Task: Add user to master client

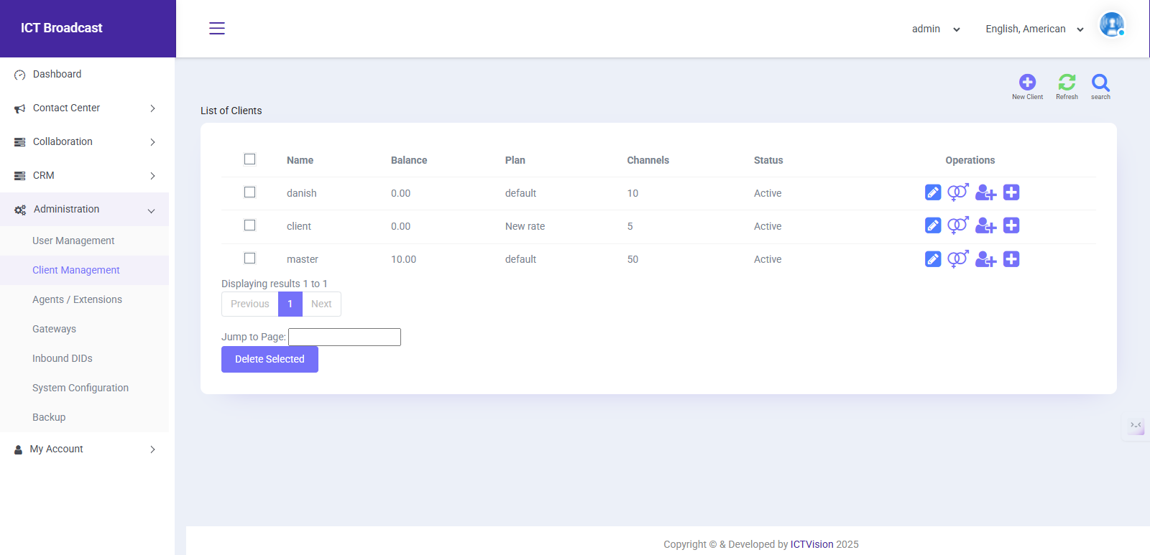Action: pos(985,259)
